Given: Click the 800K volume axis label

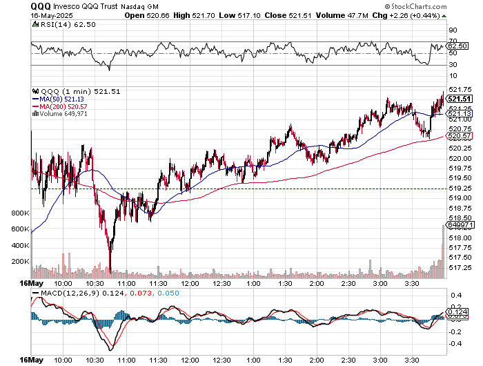Looking at the screenshot, I should (x=20, y=213).
